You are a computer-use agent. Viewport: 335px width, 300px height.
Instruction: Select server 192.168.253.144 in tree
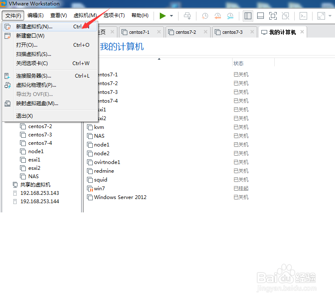tap(40, 202)
